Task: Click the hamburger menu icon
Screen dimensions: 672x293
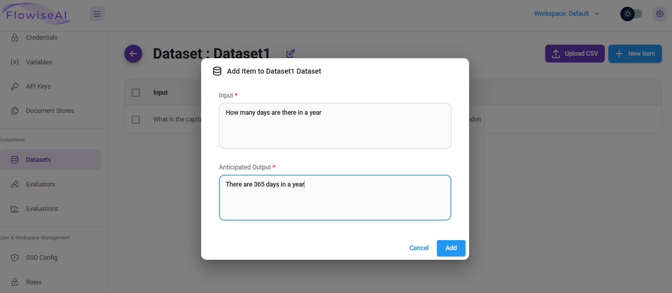Action: [97, 14]
